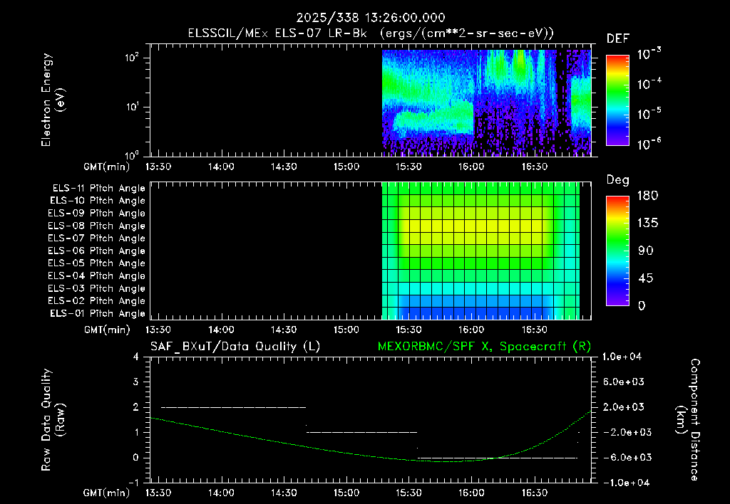Image resolution: width=730 pixels, height=504 pixels.
Task: Select the ELS-08 Pitch Angle row label
Action: point(97,226)
